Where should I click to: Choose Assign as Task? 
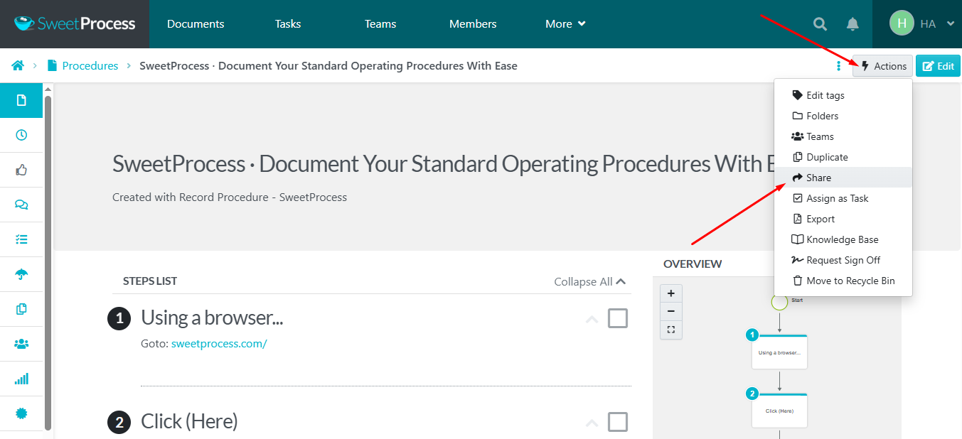click(x=843, y=198)
